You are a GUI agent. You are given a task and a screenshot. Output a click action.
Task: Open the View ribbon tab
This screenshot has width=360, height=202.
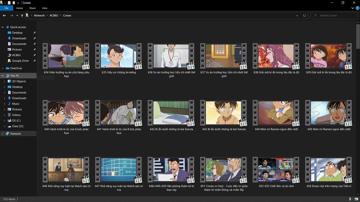[45, 8]
